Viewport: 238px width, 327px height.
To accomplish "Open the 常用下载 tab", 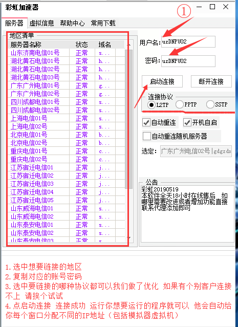I will pos(103,23).
